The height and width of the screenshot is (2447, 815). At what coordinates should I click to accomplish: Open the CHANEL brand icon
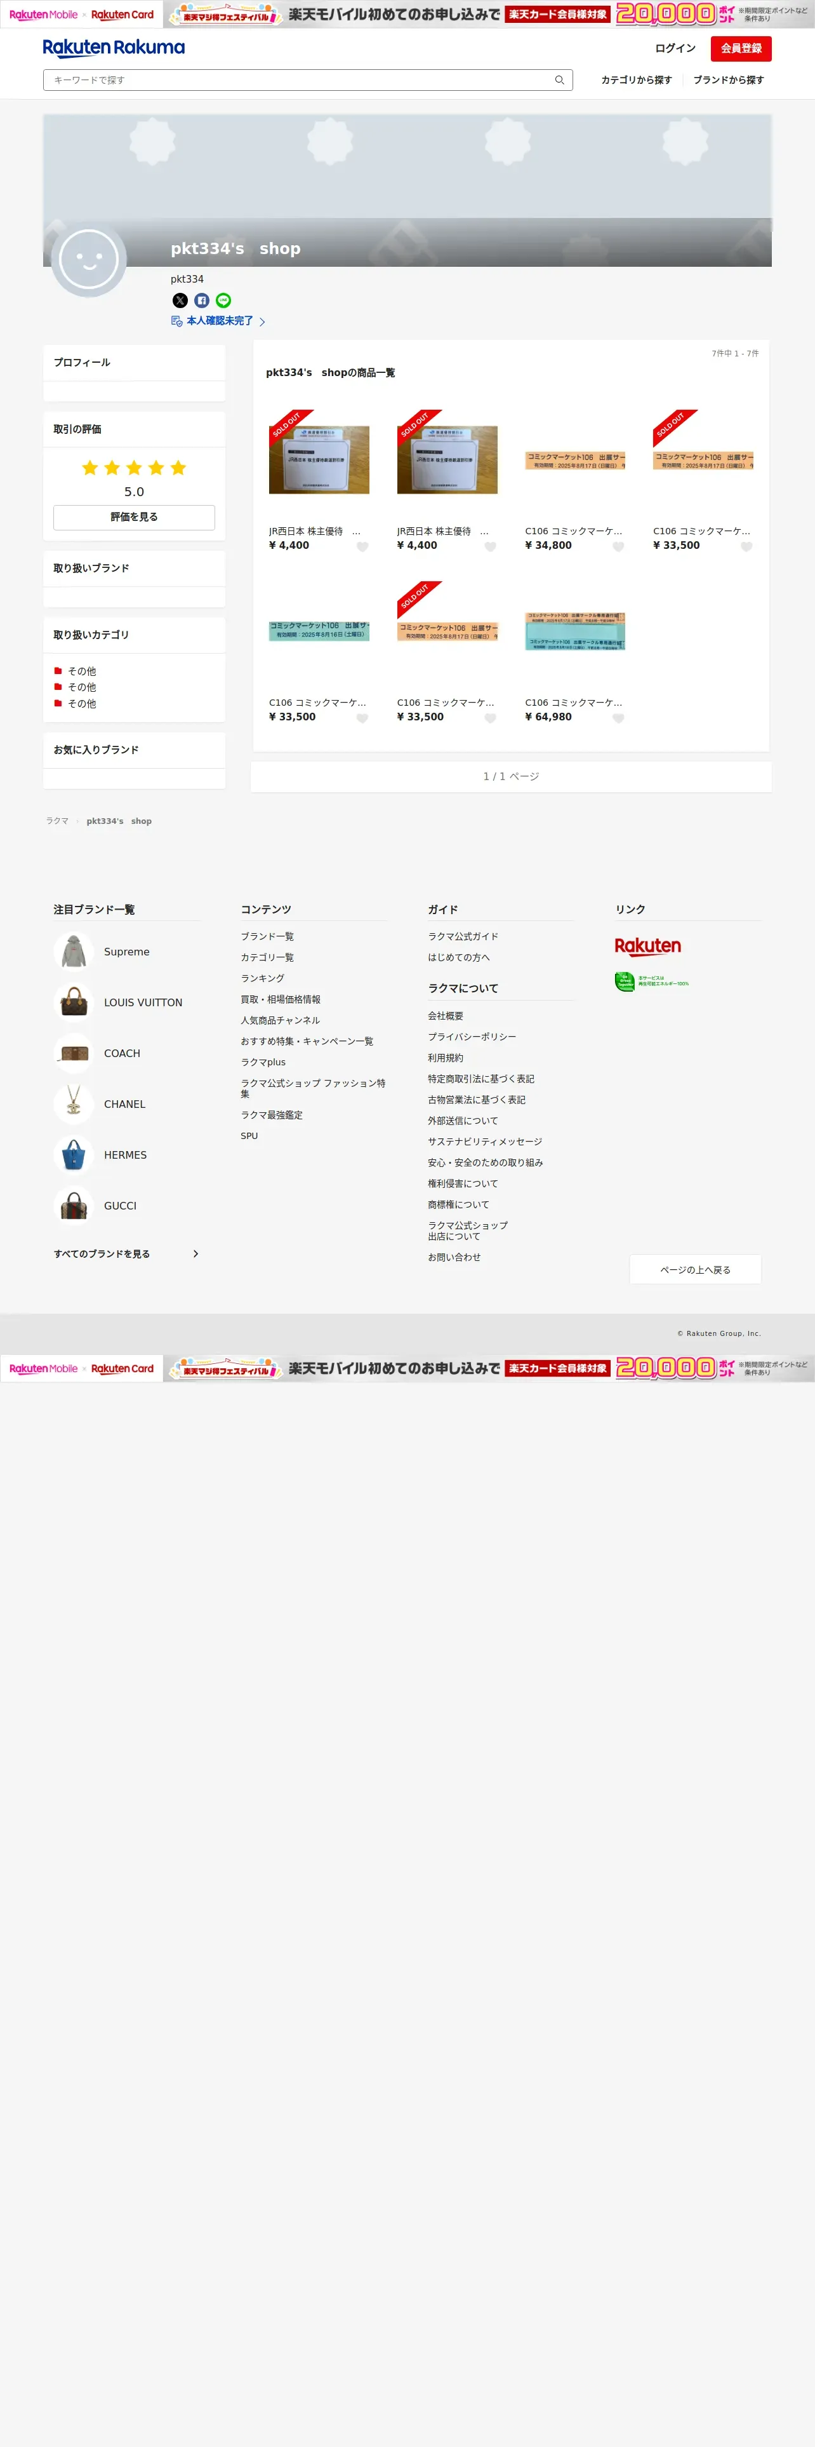coord(74,1104)
